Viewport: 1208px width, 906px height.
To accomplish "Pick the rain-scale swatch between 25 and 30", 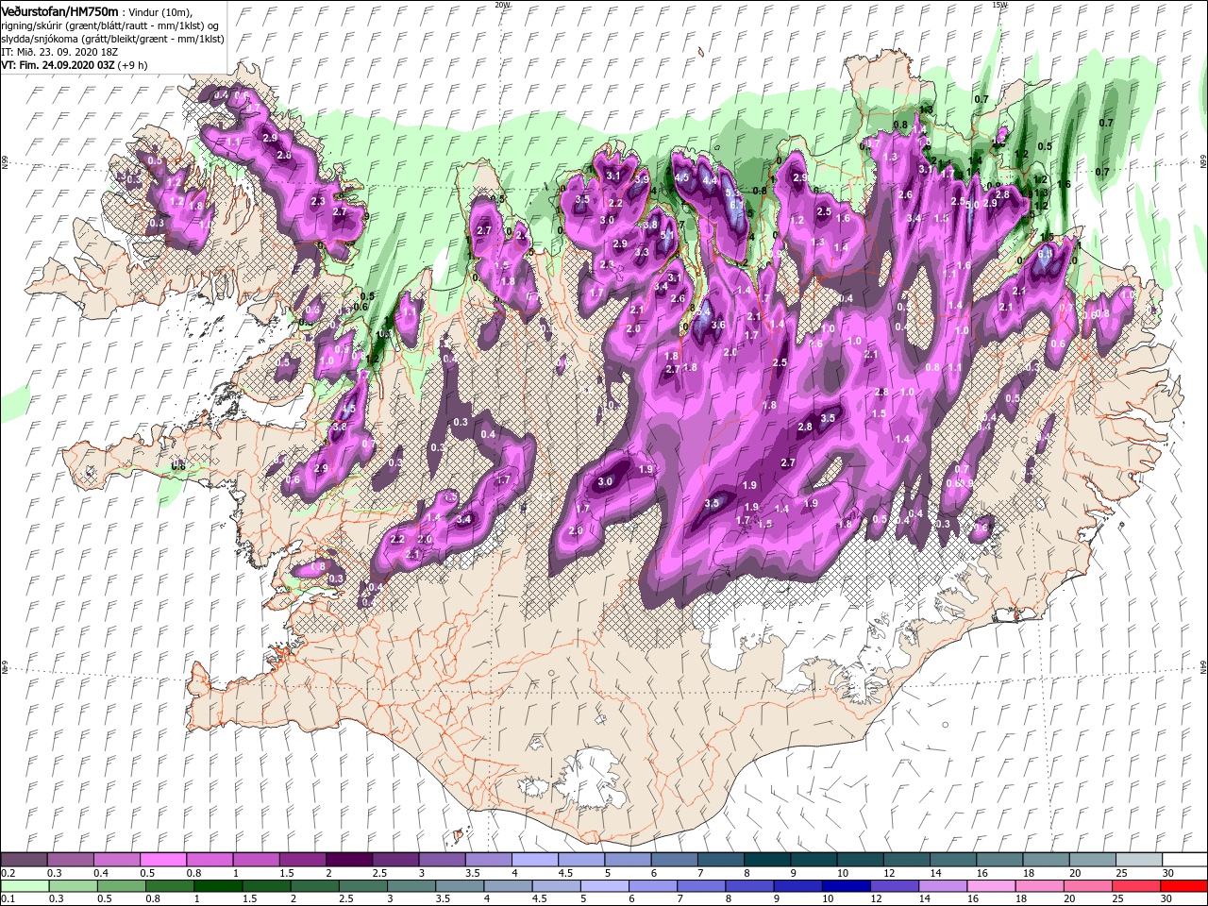I will pyautogui.click(x=1135, y=886).
